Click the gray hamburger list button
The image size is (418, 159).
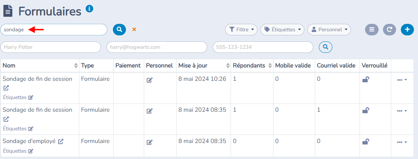[371, 29]
